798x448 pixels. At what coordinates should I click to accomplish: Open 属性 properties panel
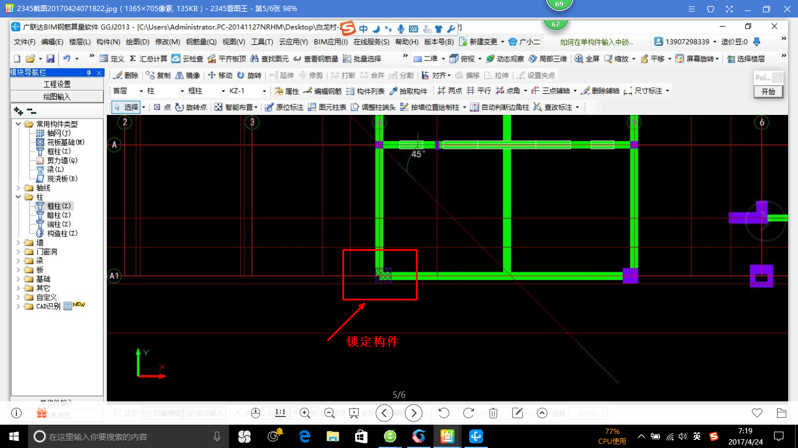pos(287,91)
